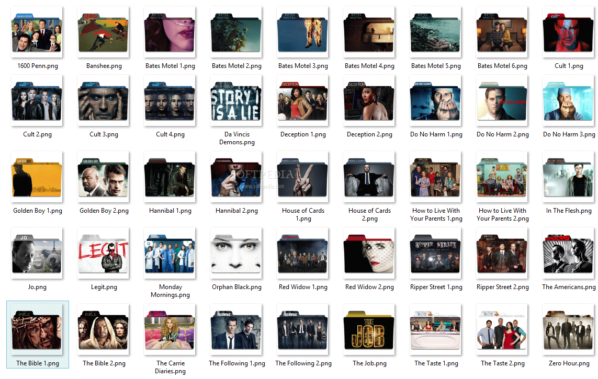Open the Zero Hour folder icon
Screen dimensions: 598x379
tap(568, 329)
